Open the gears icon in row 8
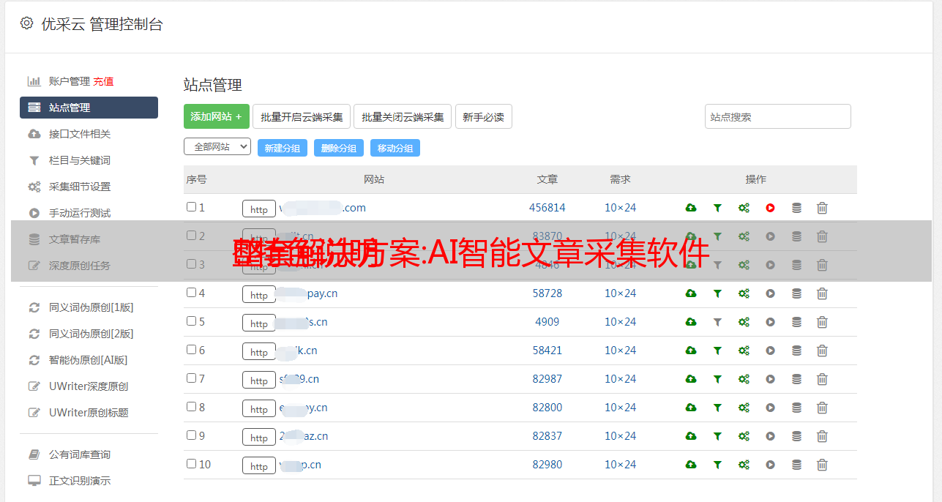This screenshot has width=942, height=502. click(x=744, y=408)
